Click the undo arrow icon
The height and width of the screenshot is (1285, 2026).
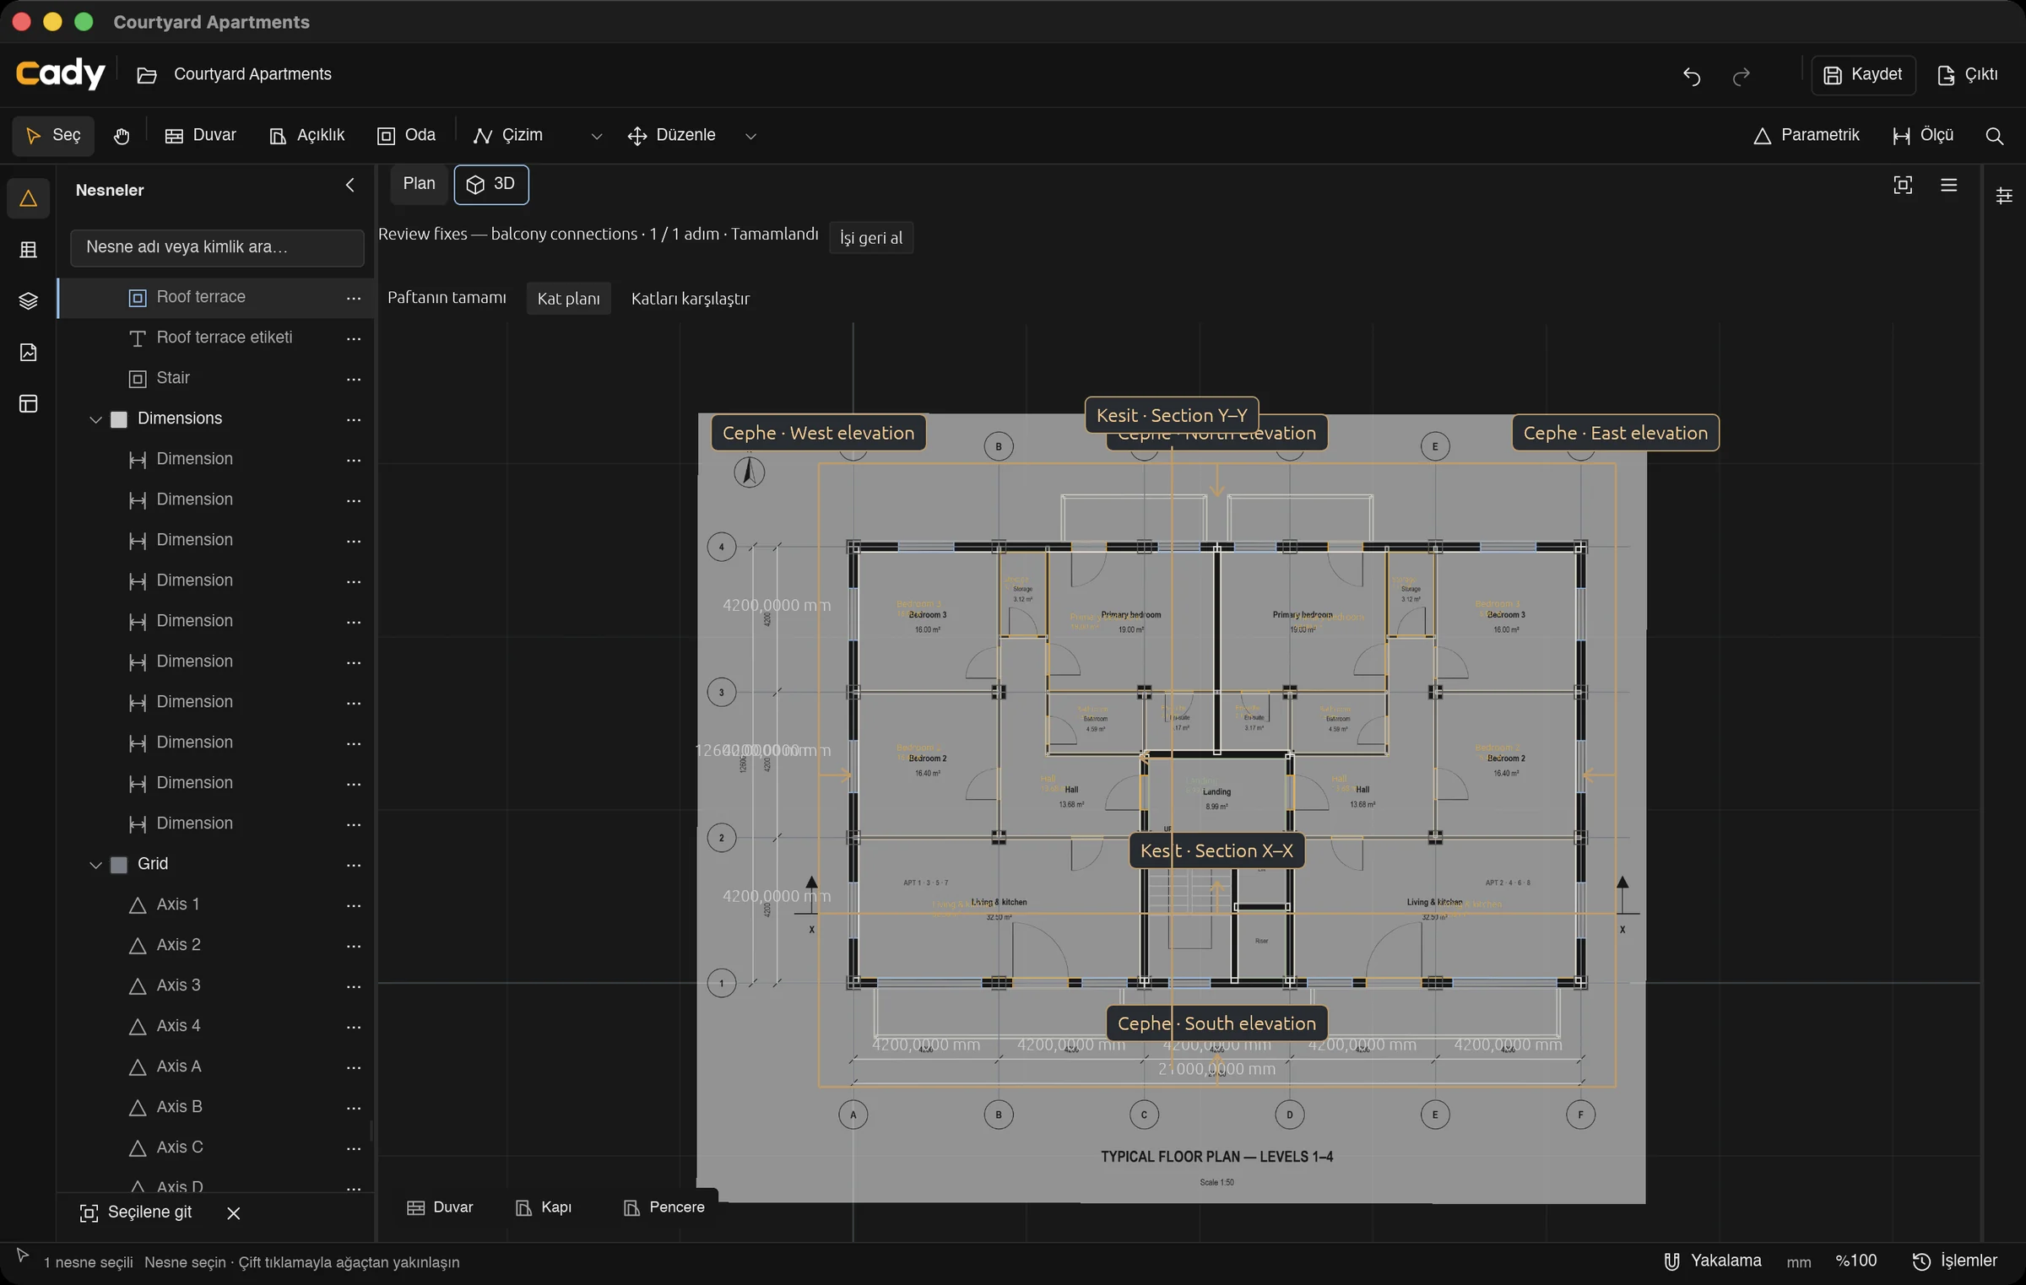pyautogui.click(x=1692, y=76)
